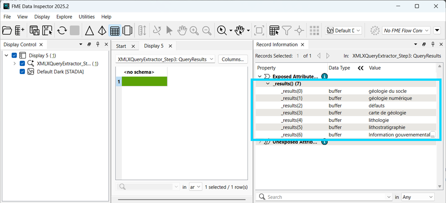The image size is (446, 203).
Task: Click the info icon beside Exposed Attributes
Action: [324, 76]
